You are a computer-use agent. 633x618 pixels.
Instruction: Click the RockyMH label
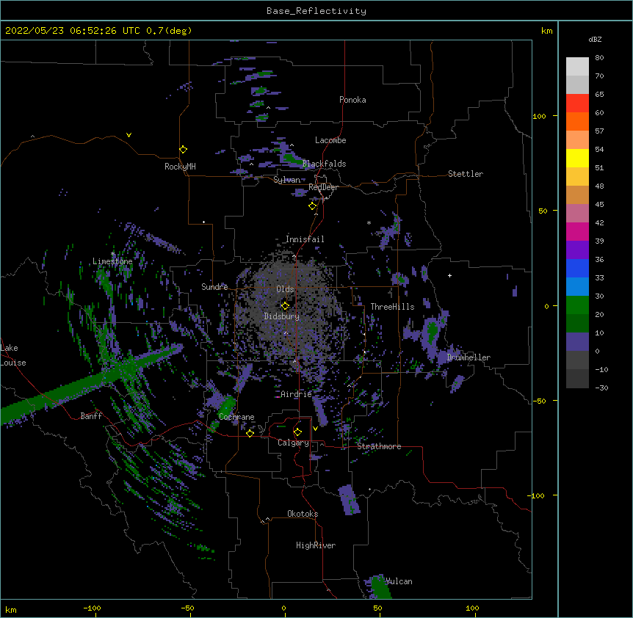coord(180,167)
